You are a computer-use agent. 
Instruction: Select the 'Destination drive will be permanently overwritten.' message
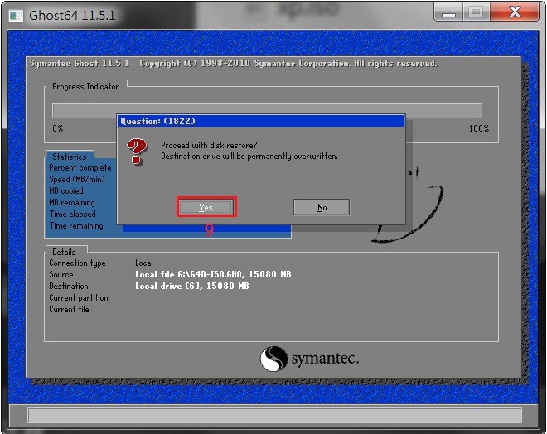tap(249, 157)
